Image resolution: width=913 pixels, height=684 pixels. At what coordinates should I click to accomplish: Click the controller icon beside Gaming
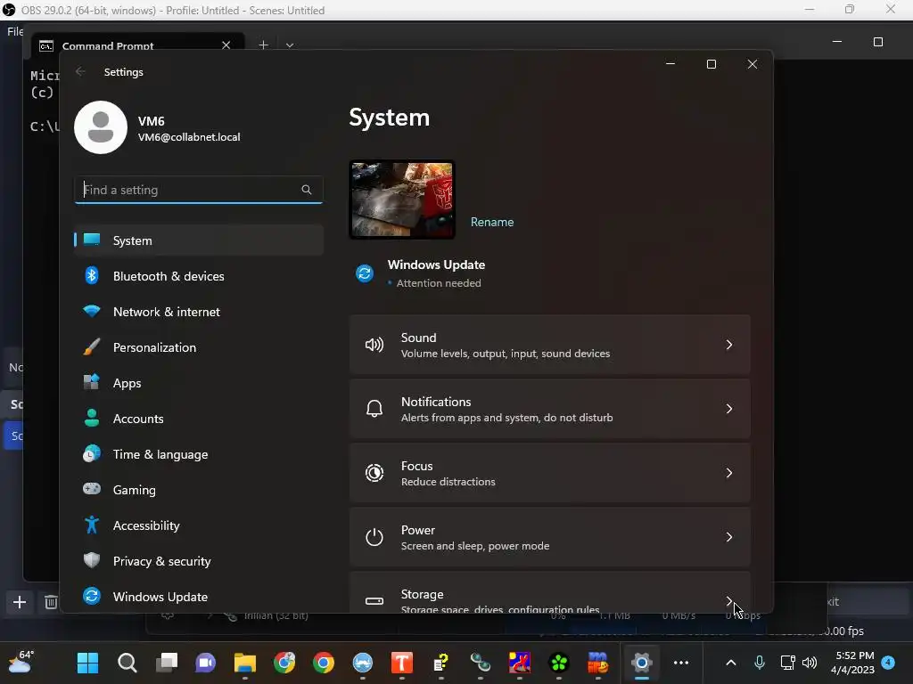click(92, 489)
